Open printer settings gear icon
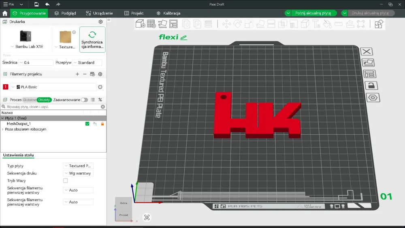The image size is (405, 228). (100, 22)
